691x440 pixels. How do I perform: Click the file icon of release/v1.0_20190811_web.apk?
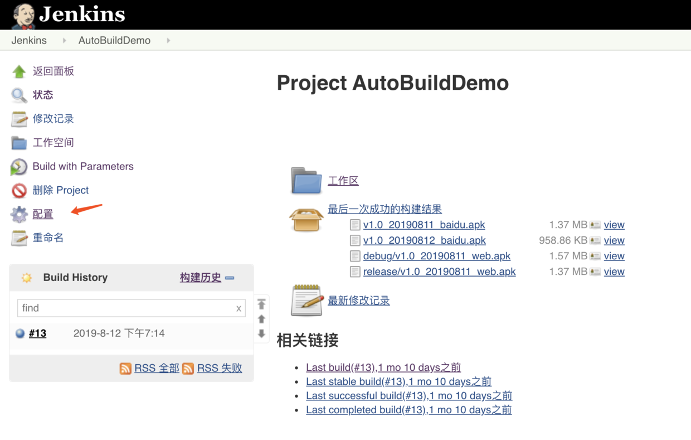[355, 272]
